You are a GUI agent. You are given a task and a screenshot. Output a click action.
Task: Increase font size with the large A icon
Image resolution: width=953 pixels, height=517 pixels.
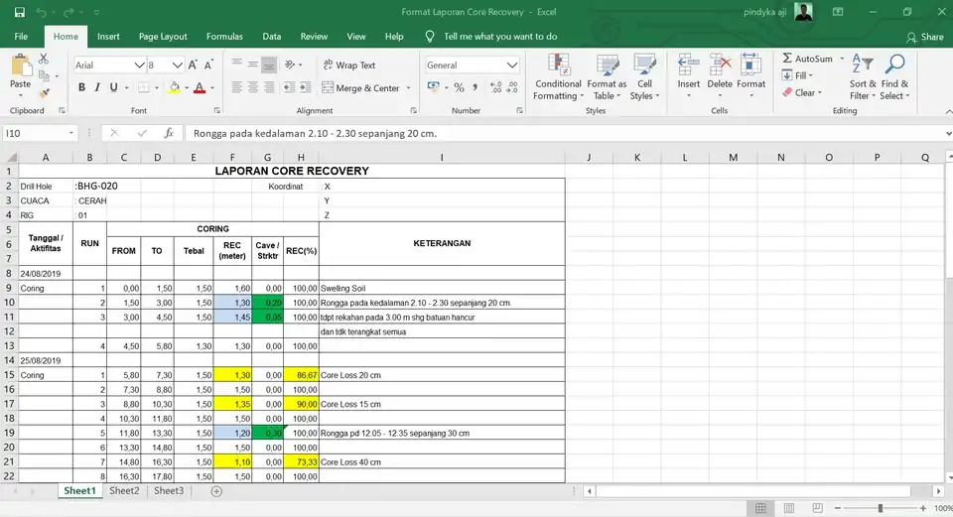[x=193, y=65]
